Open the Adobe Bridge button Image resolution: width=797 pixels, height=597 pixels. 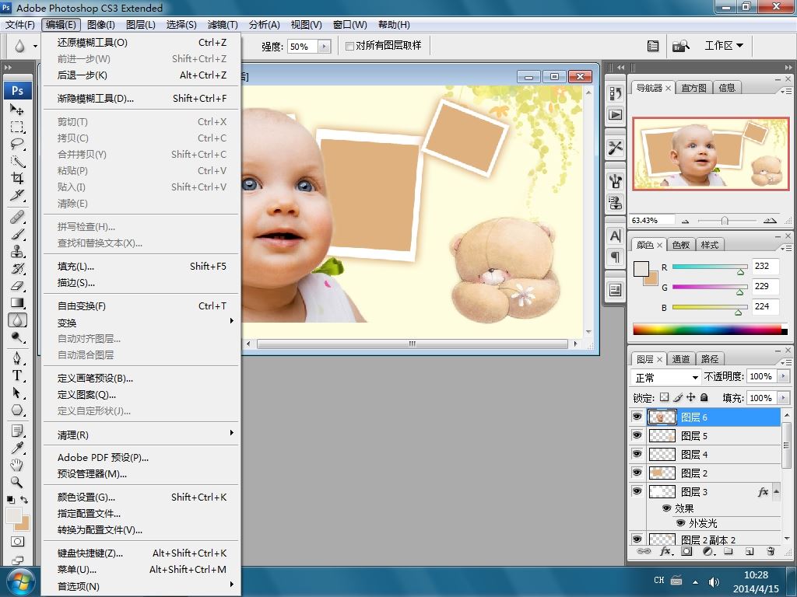pos(680,46)
